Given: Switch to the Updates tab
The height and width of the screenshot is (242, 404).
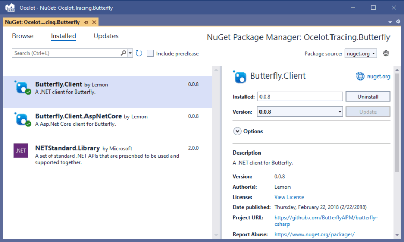Looking at the screenshot, I should coord(106,36).
